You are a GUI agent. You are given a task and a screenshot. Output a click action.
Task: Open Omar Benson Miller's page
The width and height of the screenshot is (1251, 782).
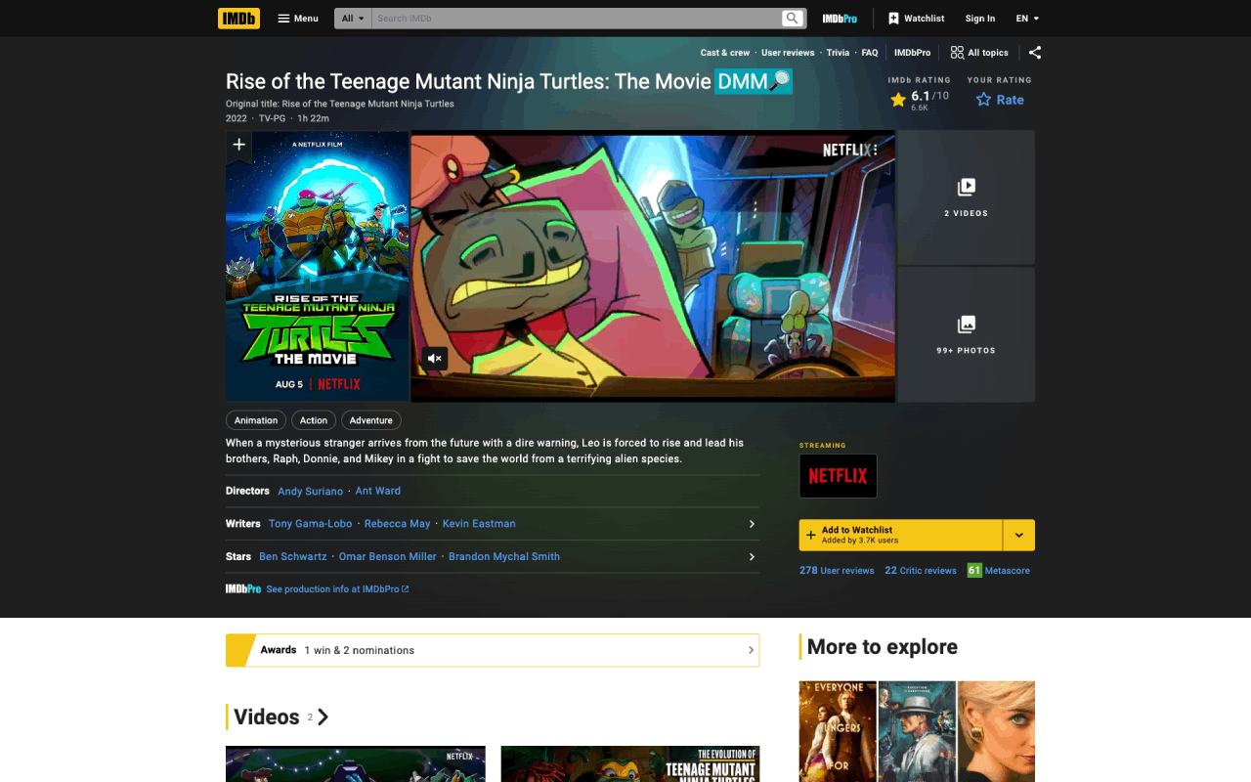[388, 556]
